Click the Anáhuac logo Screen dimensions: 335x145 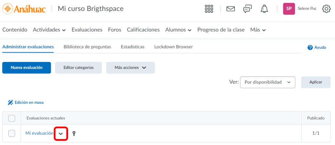pyautogui.click(x=24, y=9)
